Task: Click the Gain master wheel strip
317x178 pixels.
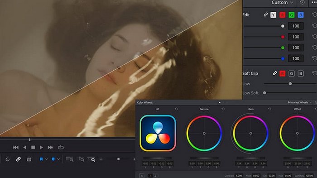Action: click(x=251, y=158)
